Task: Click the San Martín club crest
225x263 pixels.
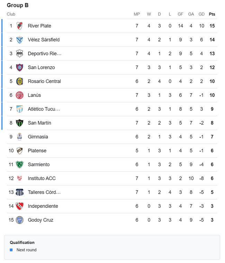Action: point(20,123)
